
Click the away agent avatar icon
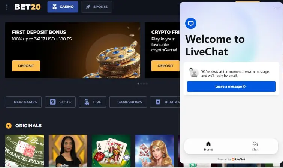194,73
